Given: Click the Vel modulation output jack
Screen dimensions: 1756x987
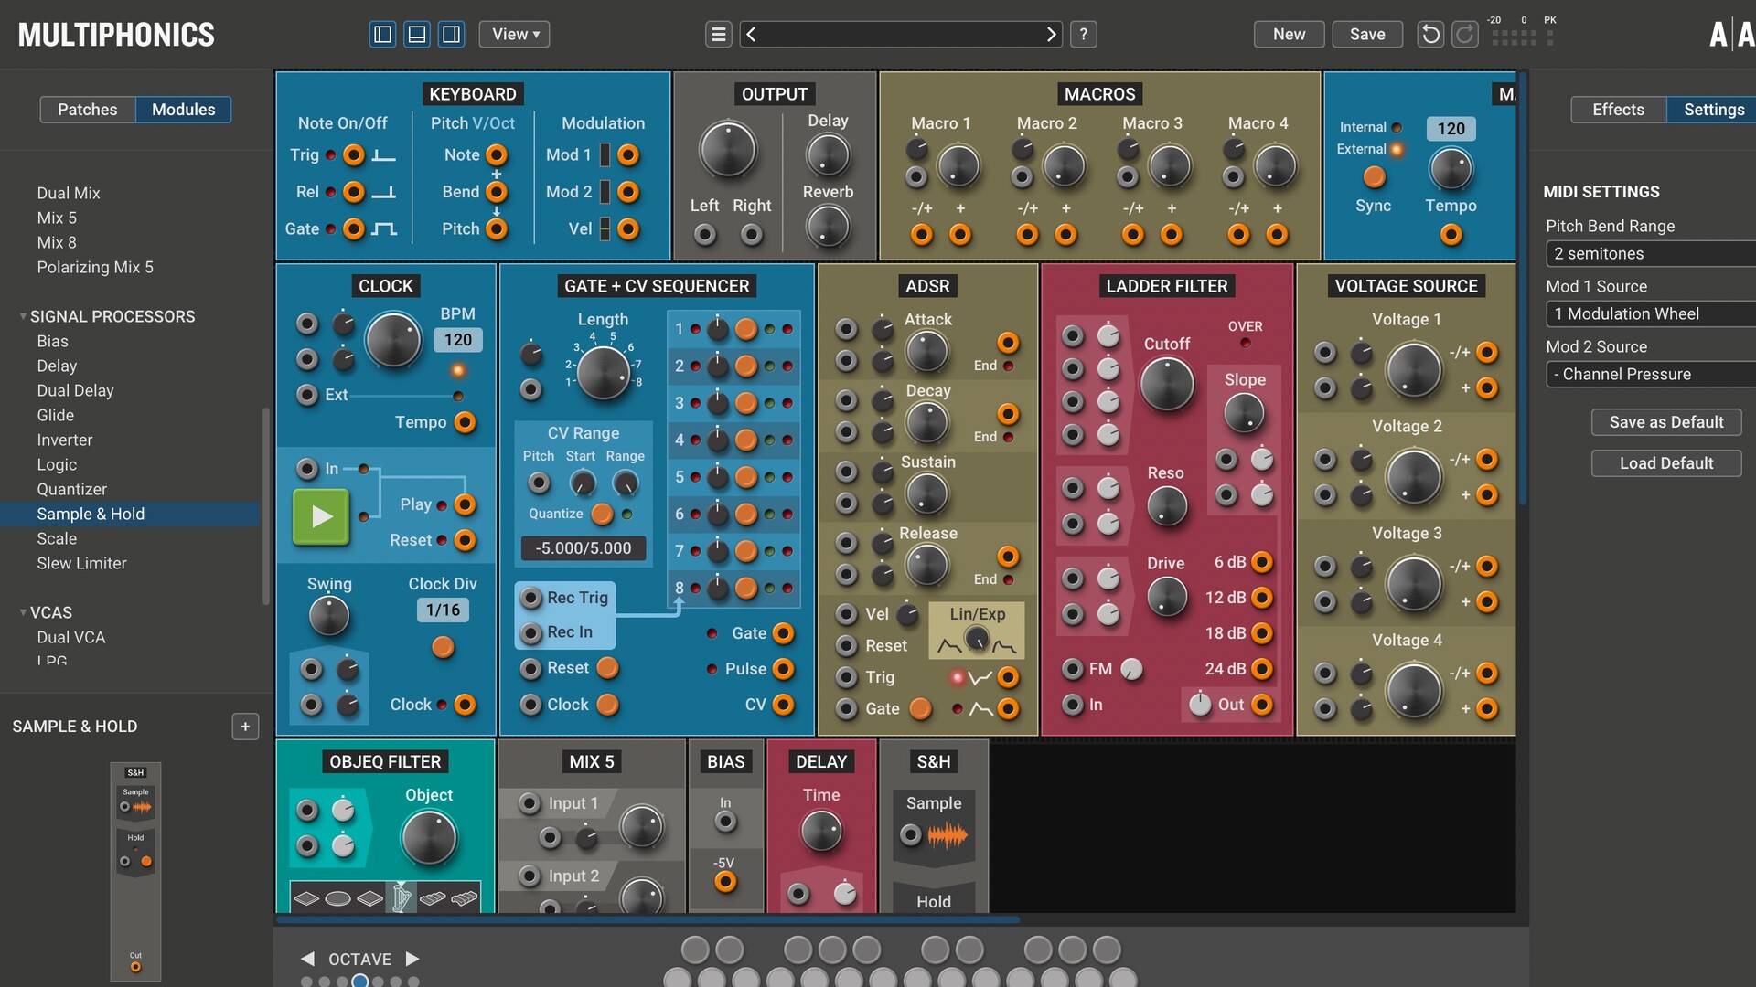Looking at the screenshot, I should [x=628, y=228].
